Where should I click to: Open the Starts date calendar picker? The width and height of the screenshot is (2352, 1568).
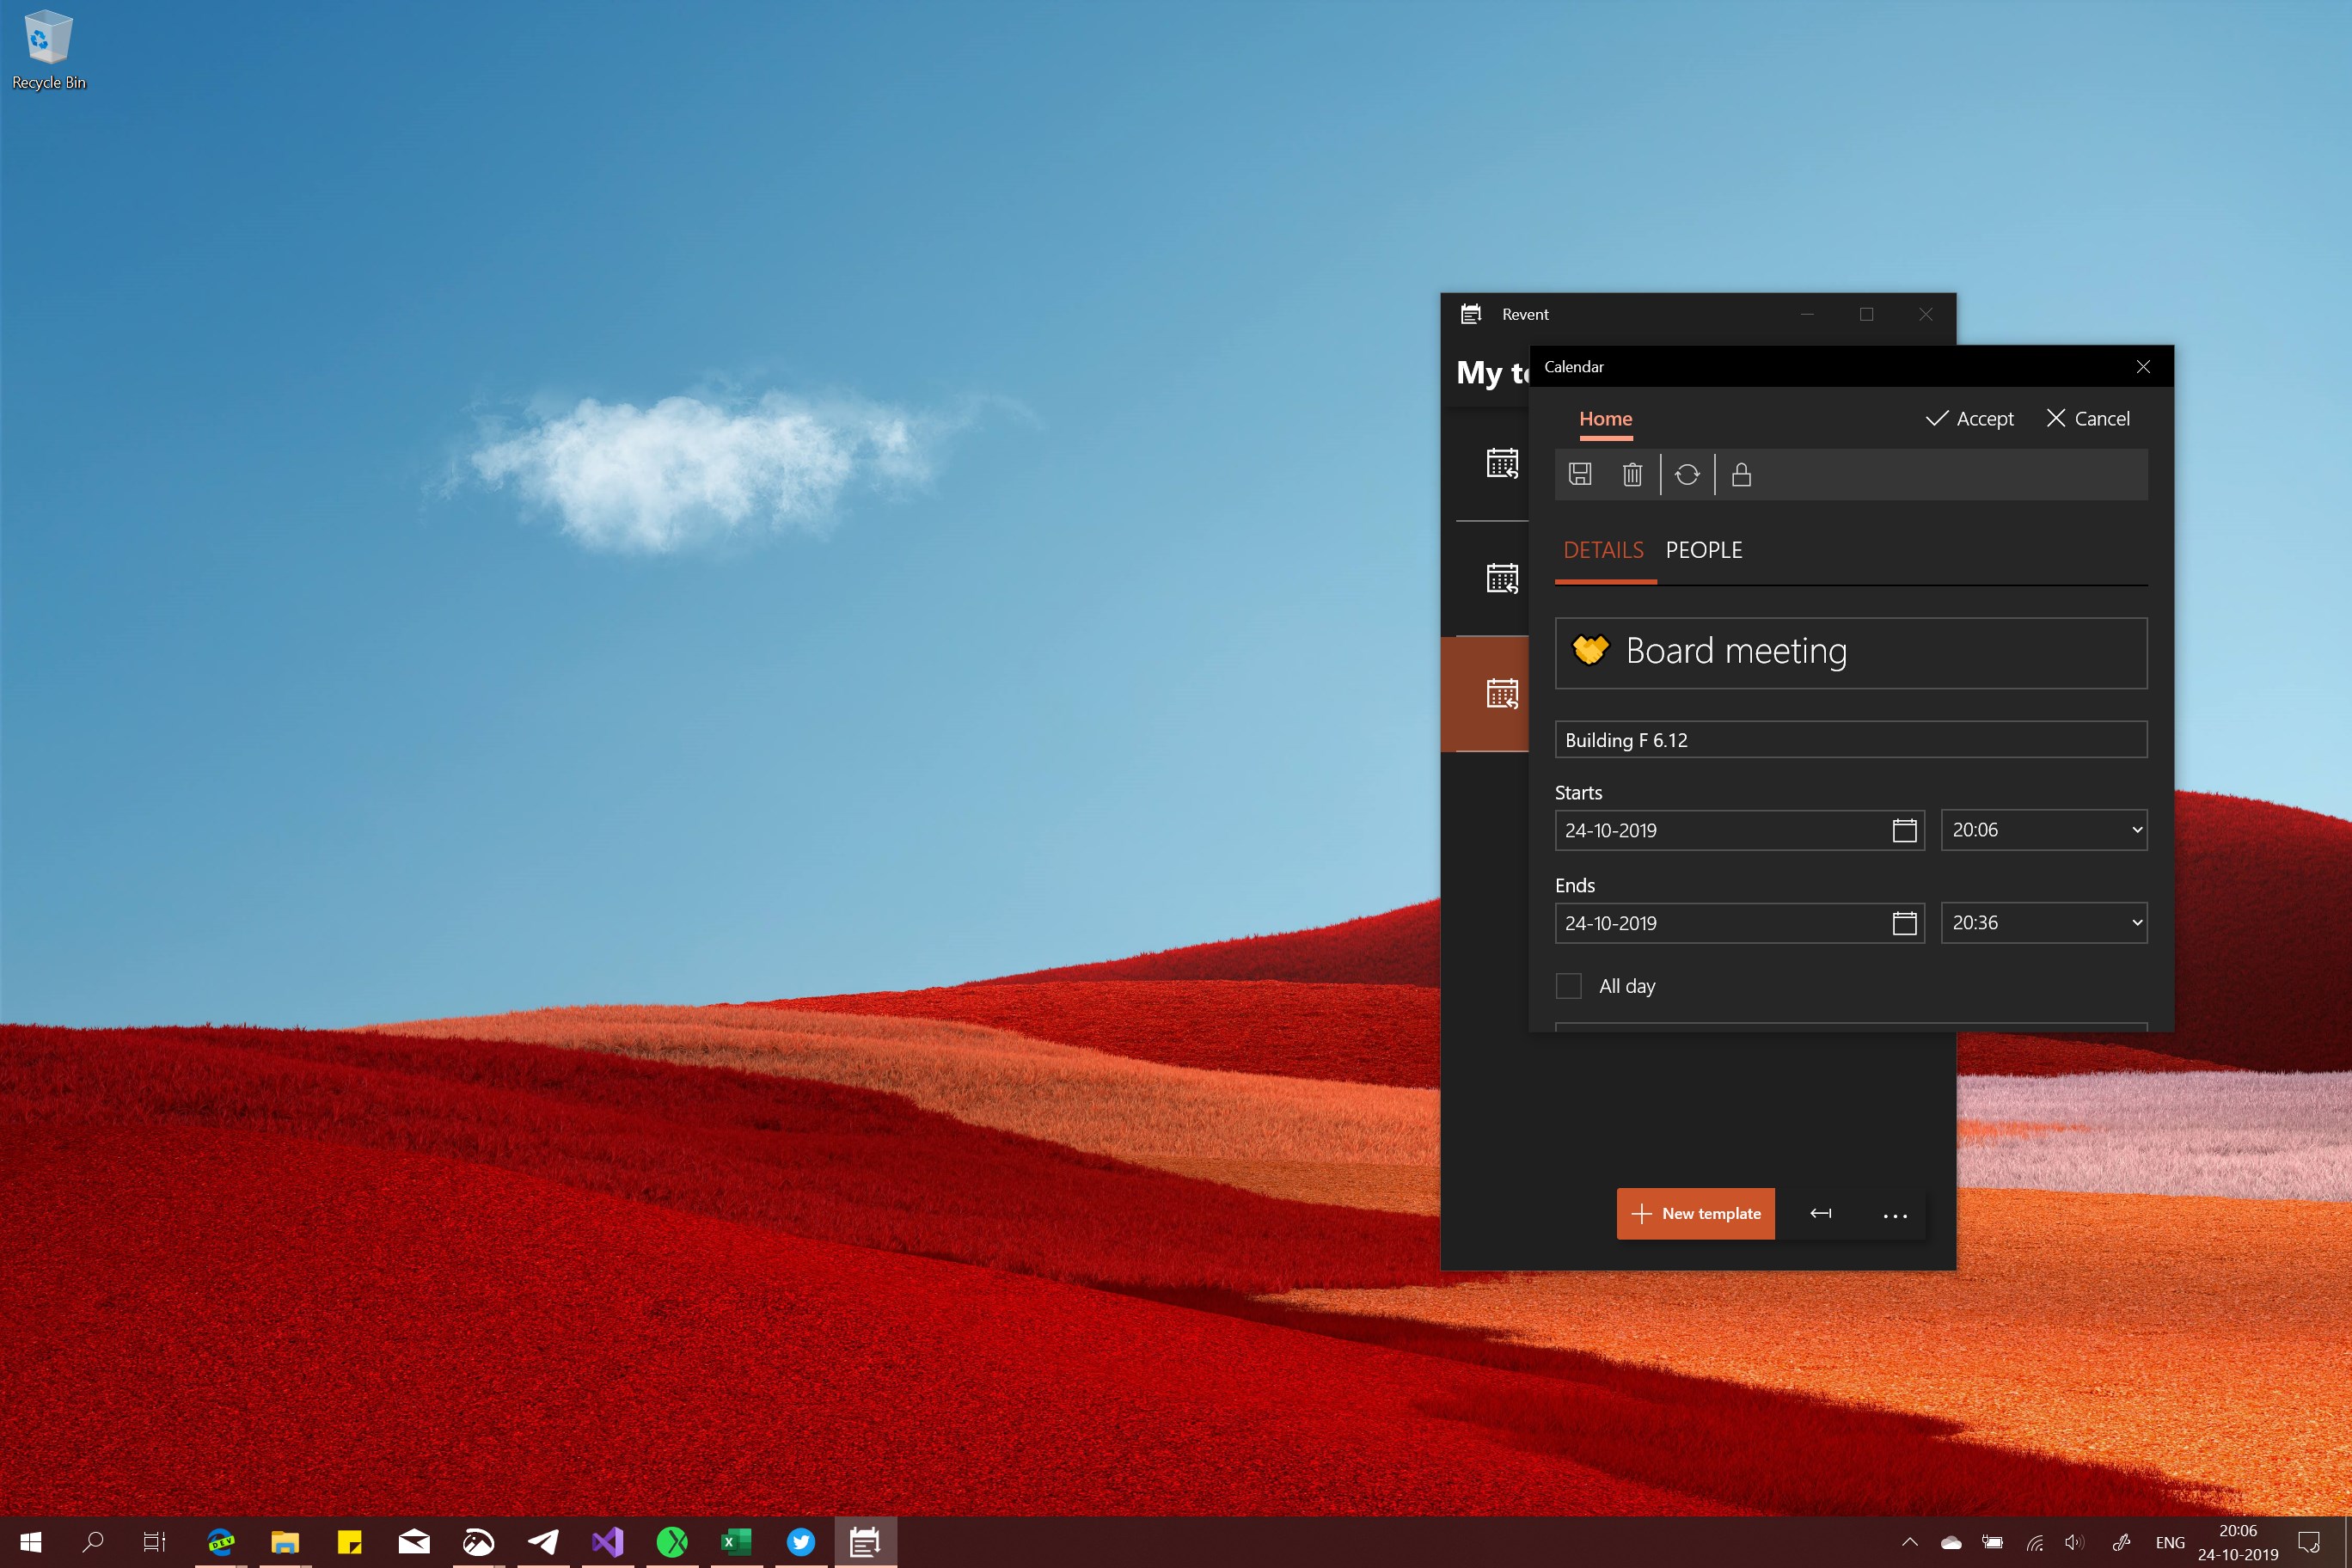(x=1904, y=830)
